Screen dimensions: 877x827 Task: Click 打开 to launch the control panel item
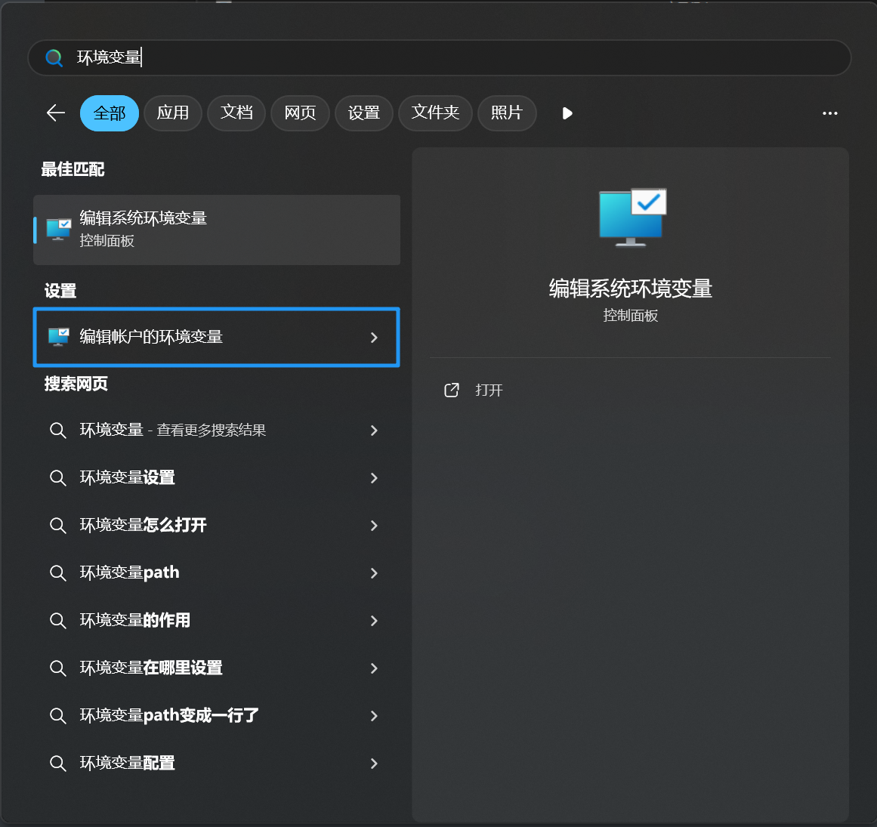coord(489,390)
